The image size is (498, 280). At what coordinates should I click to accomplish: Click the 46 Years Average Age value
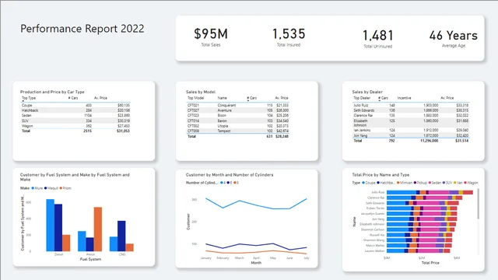tap(453, 35)
